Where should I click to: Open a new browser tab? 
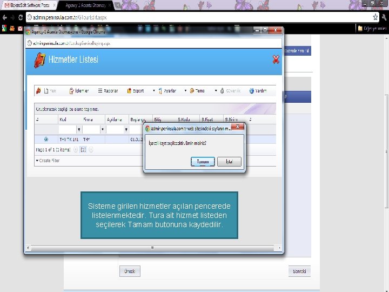(x=118, y=5)
